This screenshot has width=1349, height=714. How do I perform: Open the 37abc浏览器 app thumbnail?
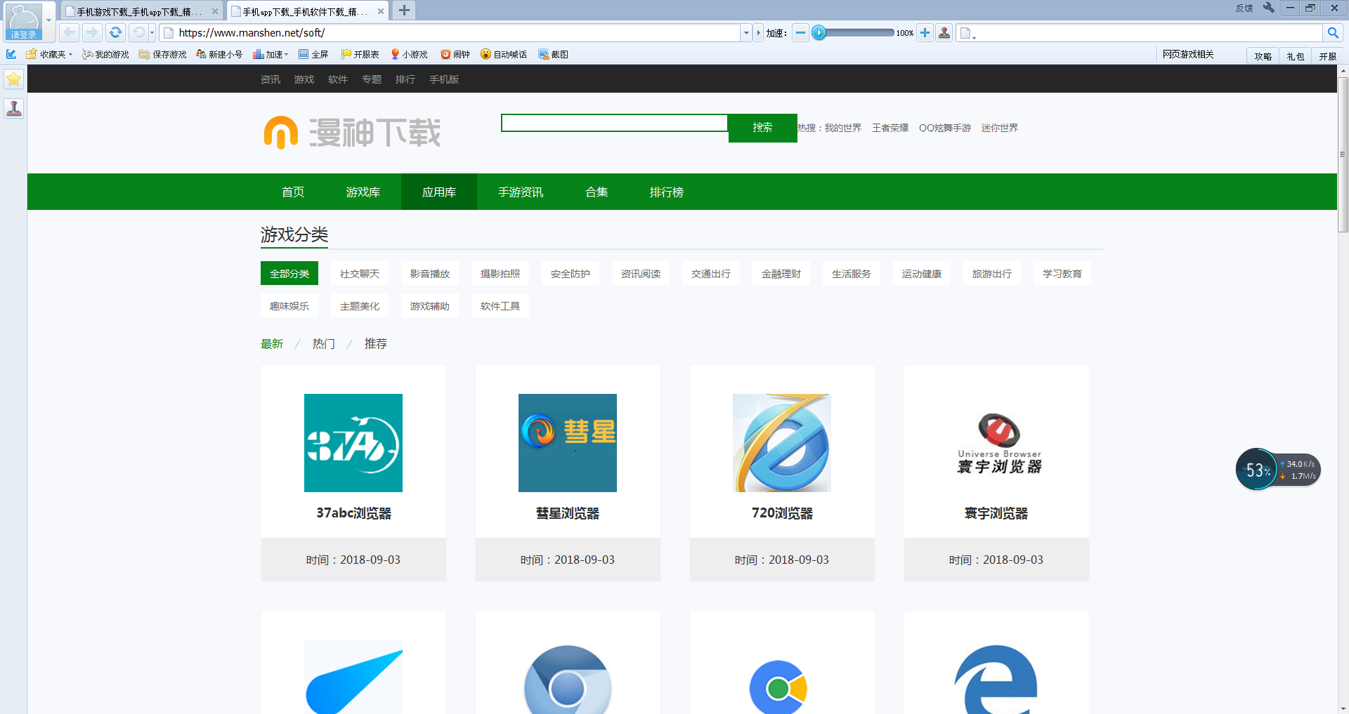[x=353, y=443]
